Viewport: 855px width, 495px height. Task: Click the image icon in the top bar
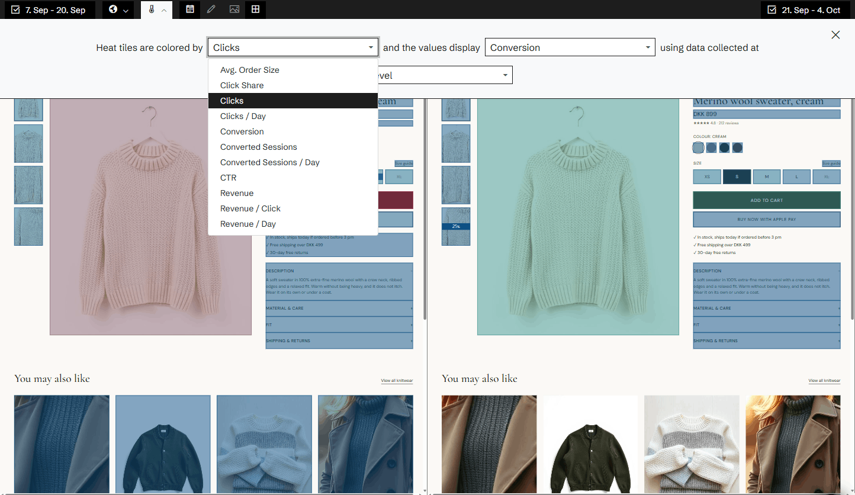tap(234, 9)
